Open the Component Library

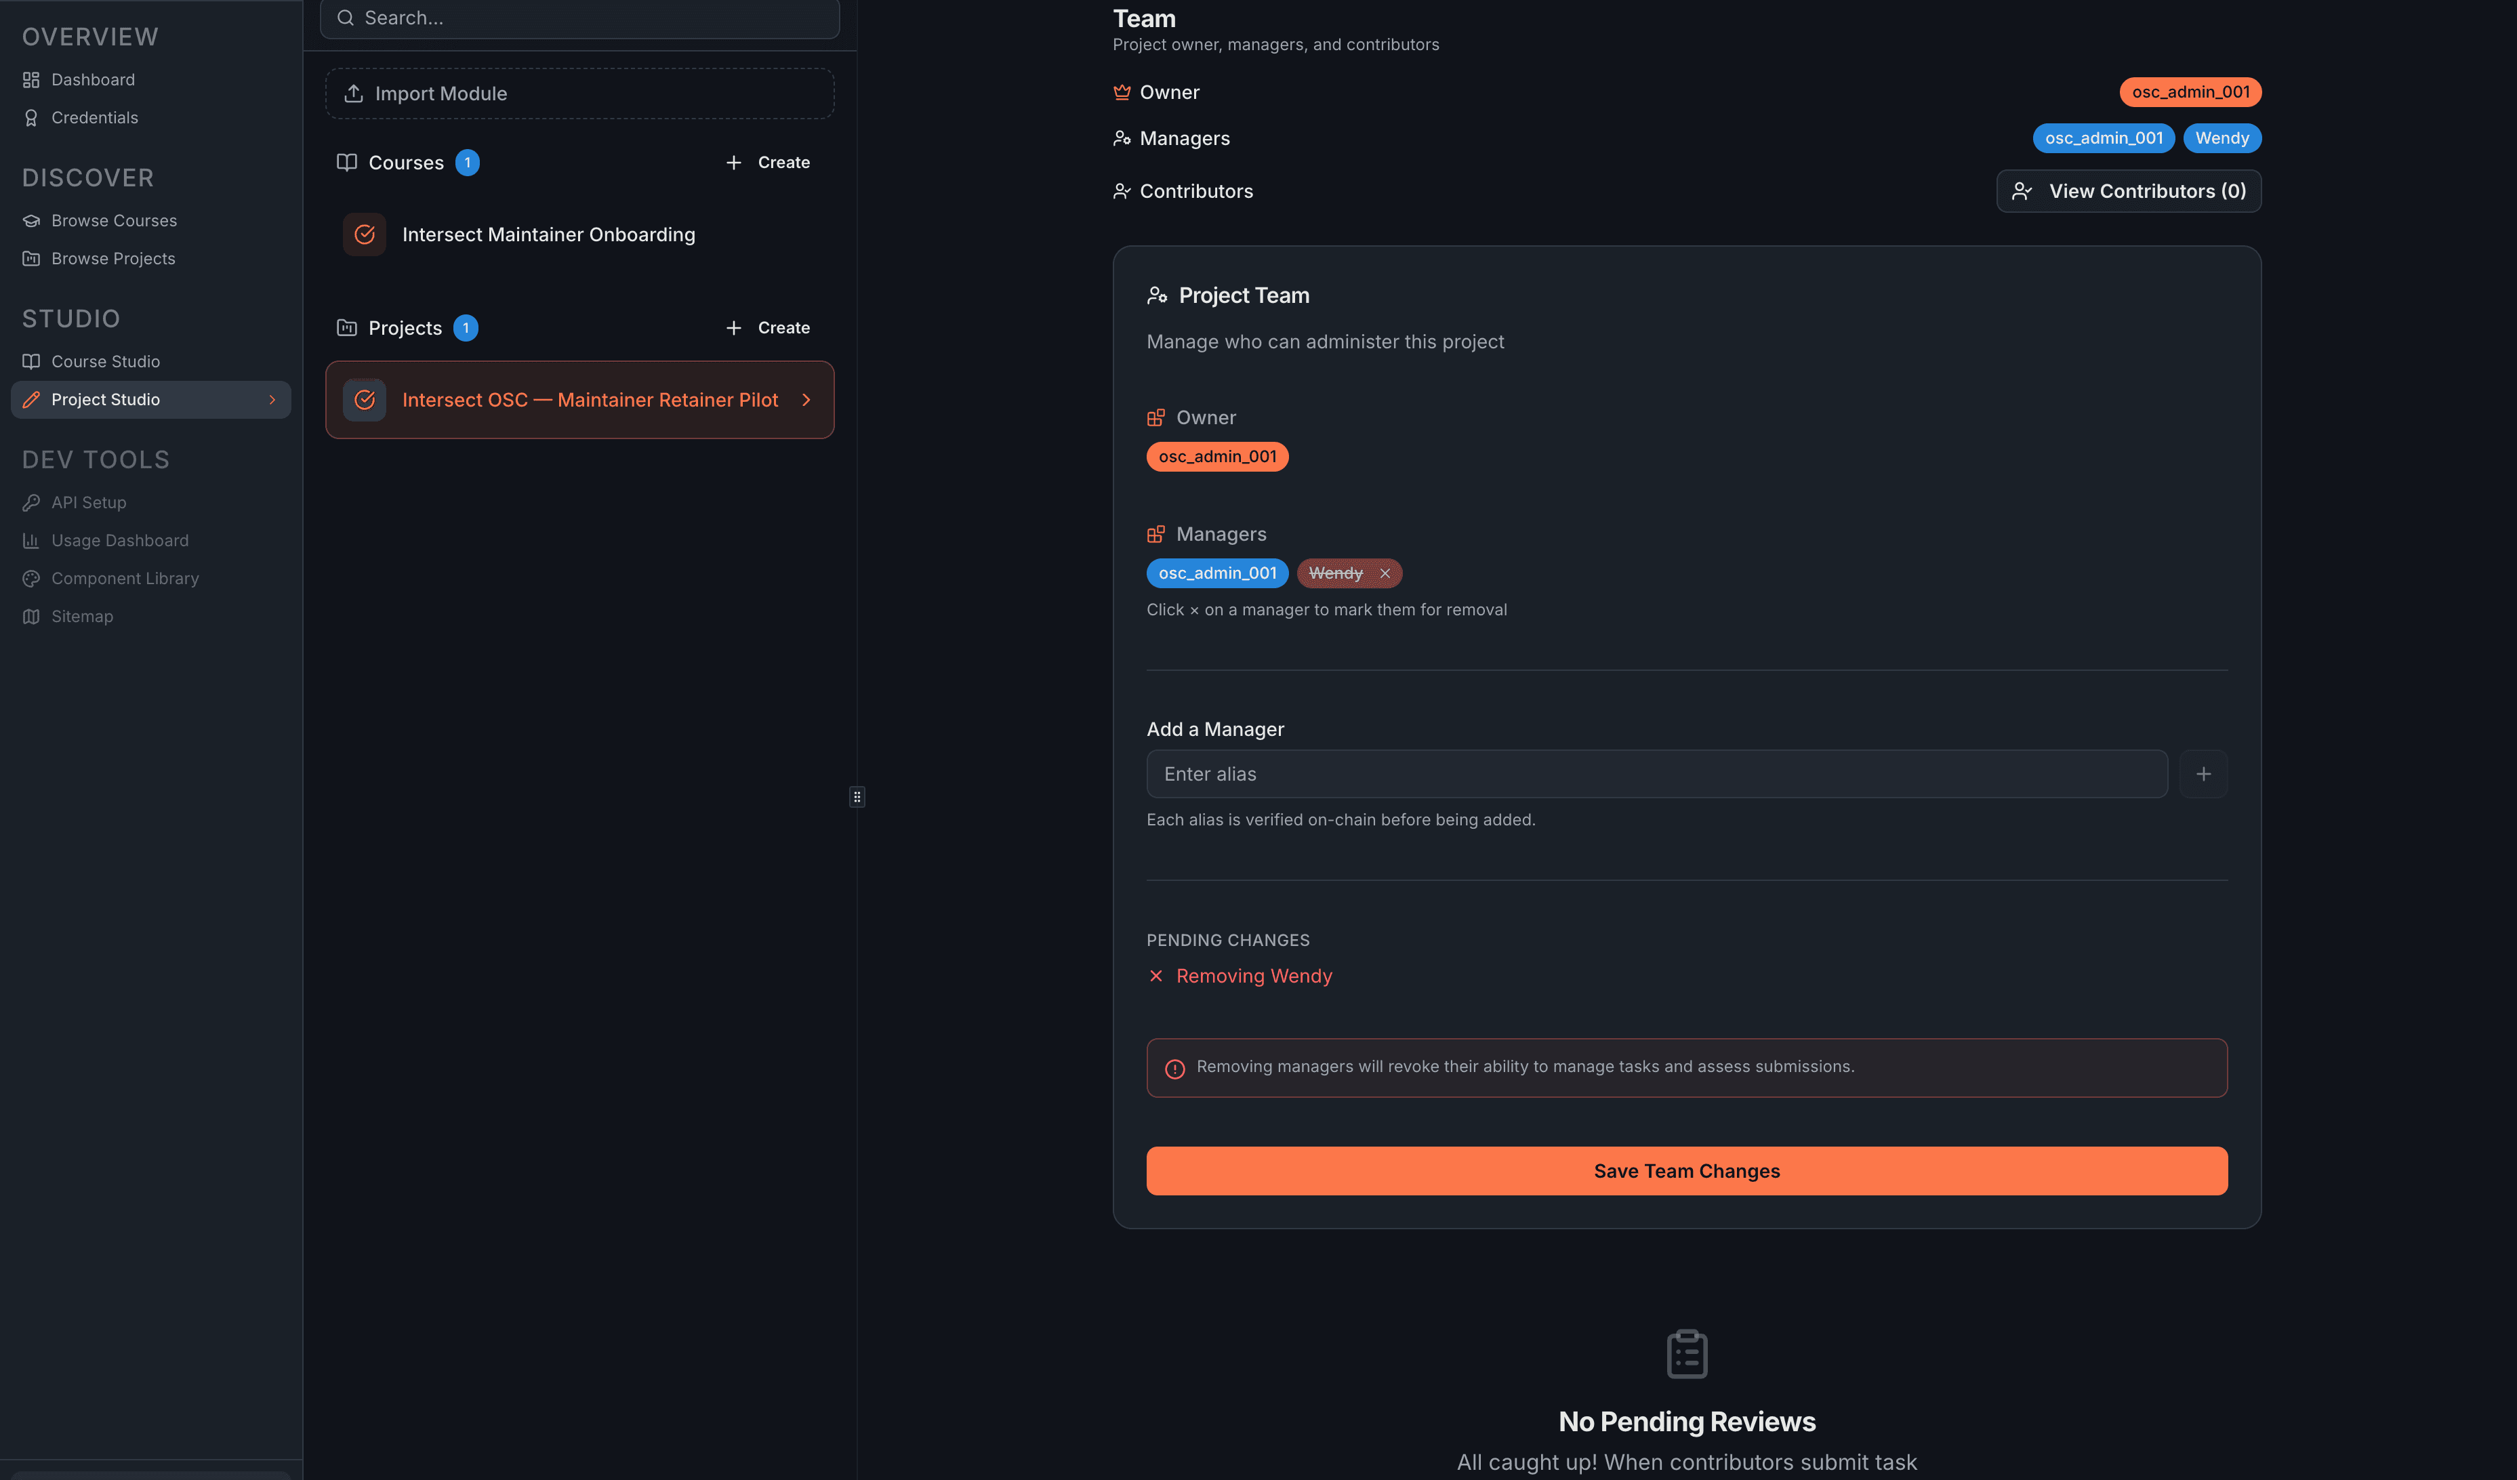(125, 578)
